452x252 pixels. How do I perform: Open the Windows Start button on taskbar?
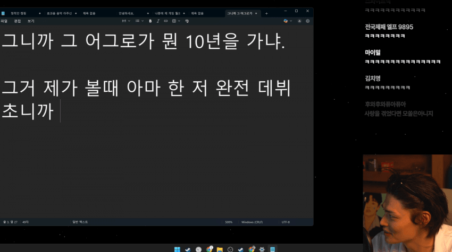[177, 249]
